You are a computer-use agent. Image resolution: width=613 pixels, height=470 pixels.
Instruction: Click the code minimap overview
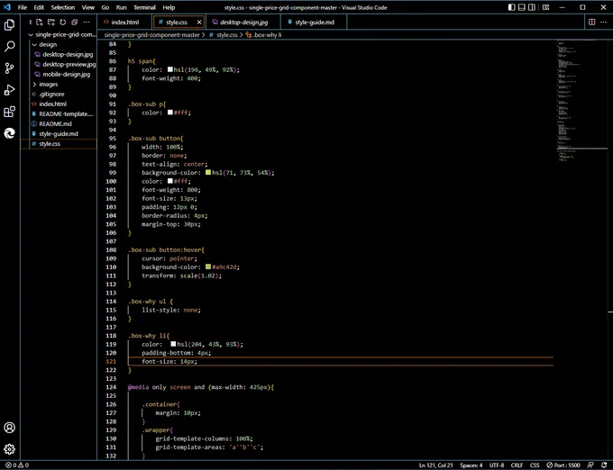tap(581, 102)
